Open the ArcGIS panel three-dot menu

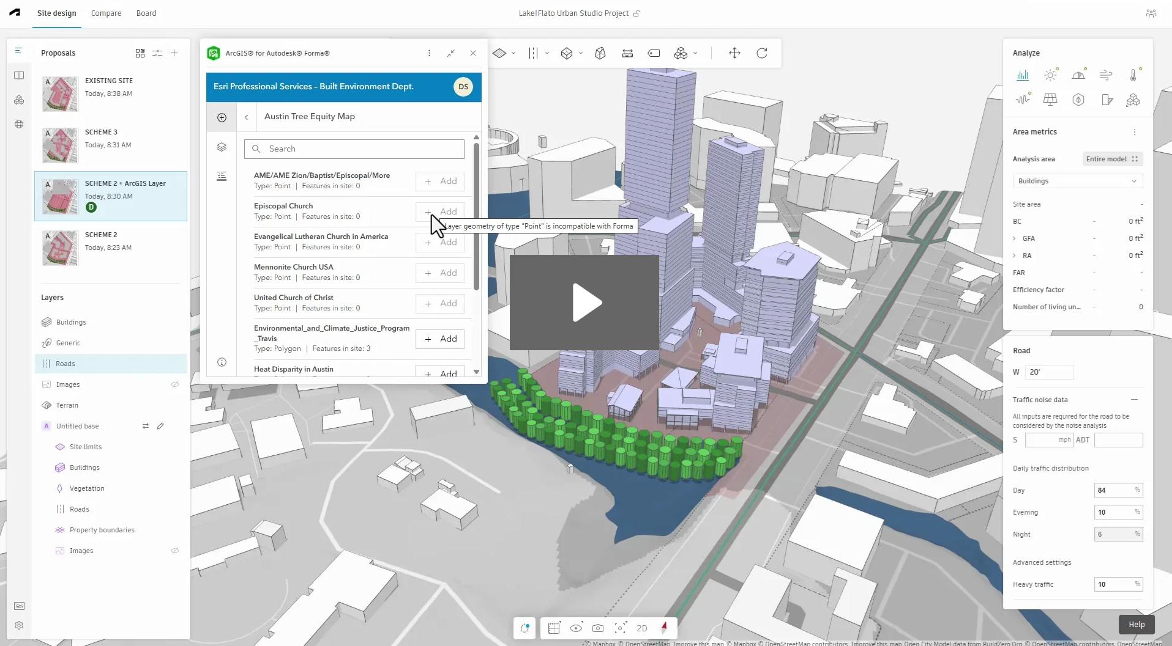coord(429,53)
